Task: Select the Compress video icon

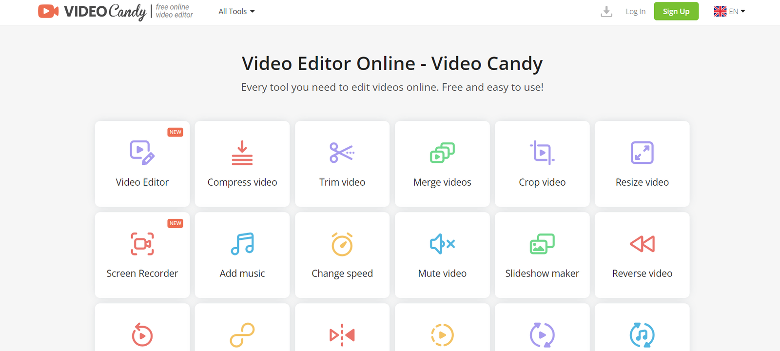Action: (242, 153)
